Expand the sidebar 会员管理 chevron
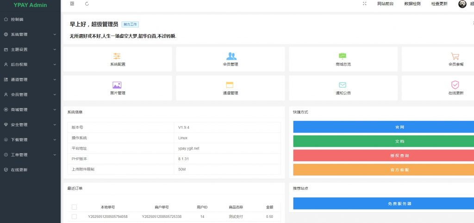This screenshot has width=474, height=223. (55, 95)
